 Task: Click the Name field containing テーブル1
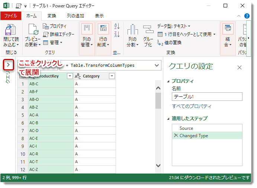(x=207, y=97)
